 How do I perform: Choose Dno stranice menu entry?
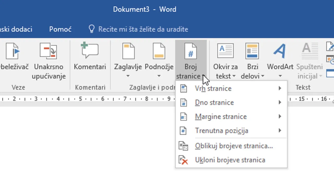tap(231, 103)
